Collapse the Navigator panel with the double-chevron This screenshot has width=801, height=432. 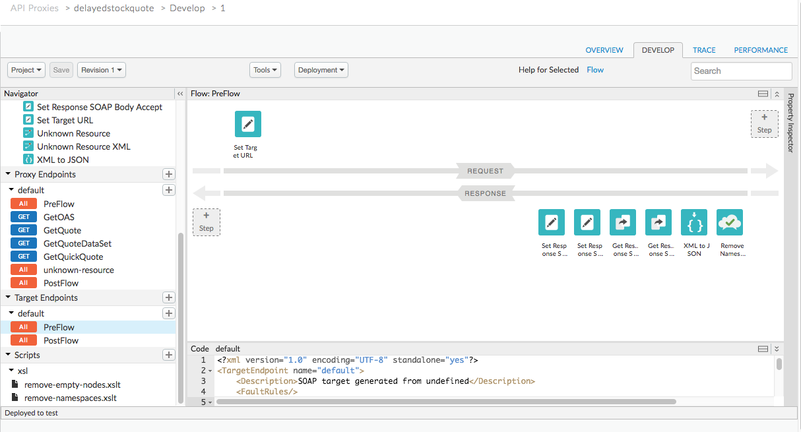point(180,93)
